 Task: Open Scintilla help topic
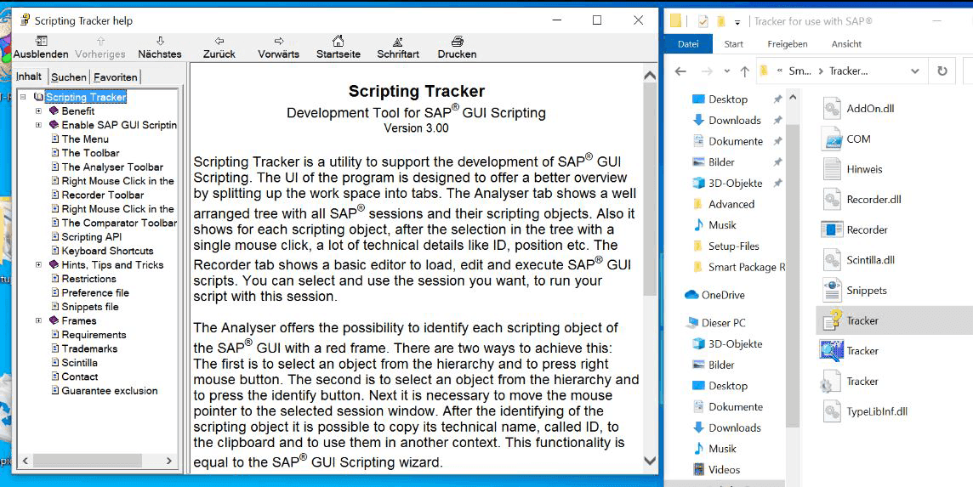79,362
